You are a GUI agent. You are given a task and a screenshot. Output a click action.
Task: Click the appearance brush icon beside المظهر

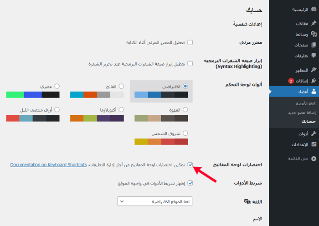pyautogui.click(x=314, y=70)
